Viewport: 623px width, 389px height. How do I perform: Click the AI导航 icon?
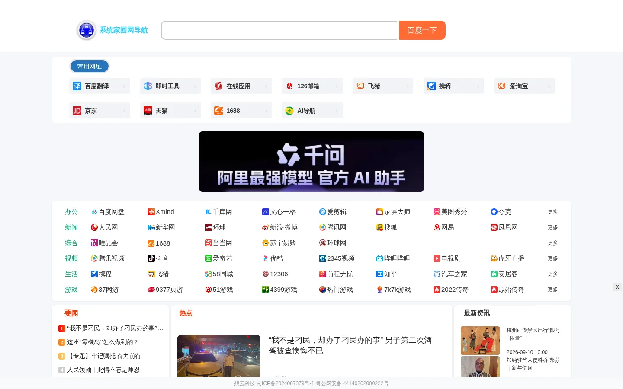(289, 111)
